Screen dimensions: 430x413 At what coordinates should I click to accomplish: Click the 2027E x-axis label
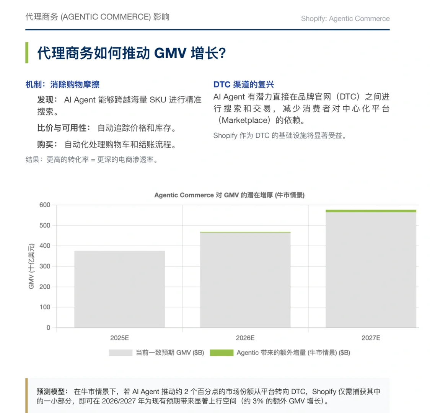point(370,338)
